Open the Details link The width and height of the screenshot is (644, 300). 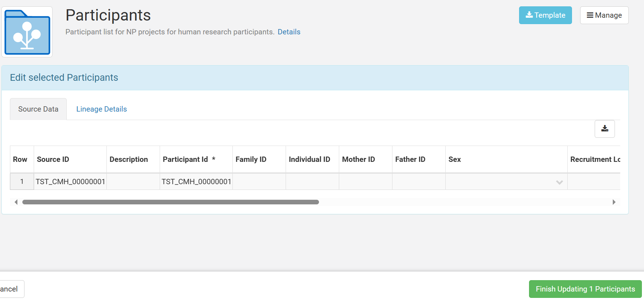point(289,32)
